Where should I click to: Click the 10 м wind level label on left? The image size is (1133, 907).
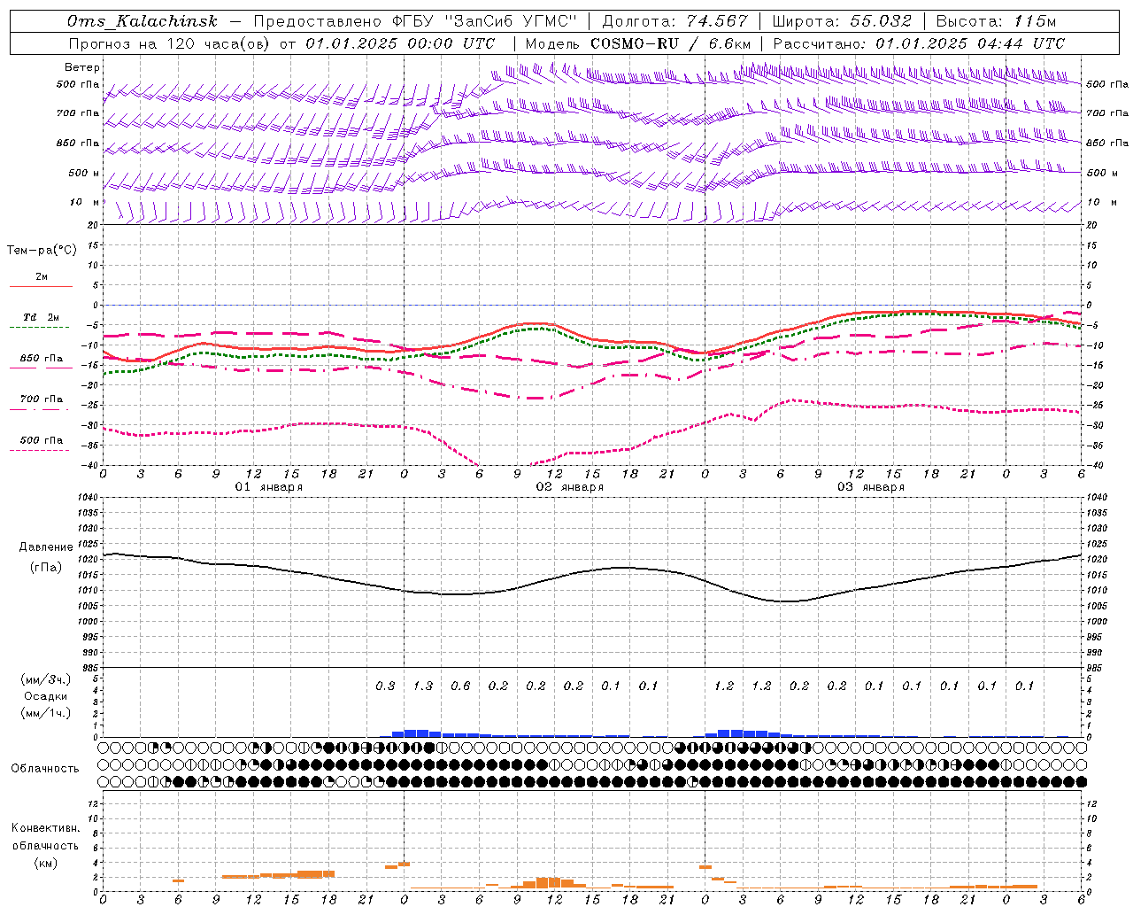[84, 202]
